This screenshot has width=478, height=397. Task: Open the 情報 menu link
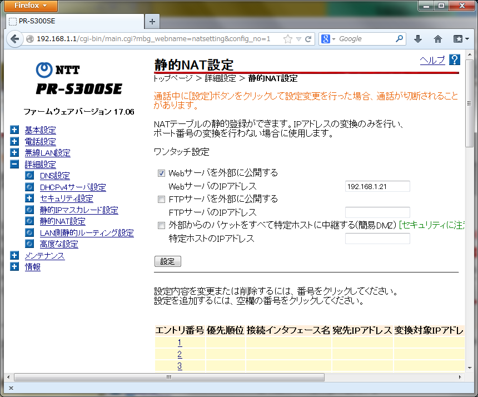33,267
